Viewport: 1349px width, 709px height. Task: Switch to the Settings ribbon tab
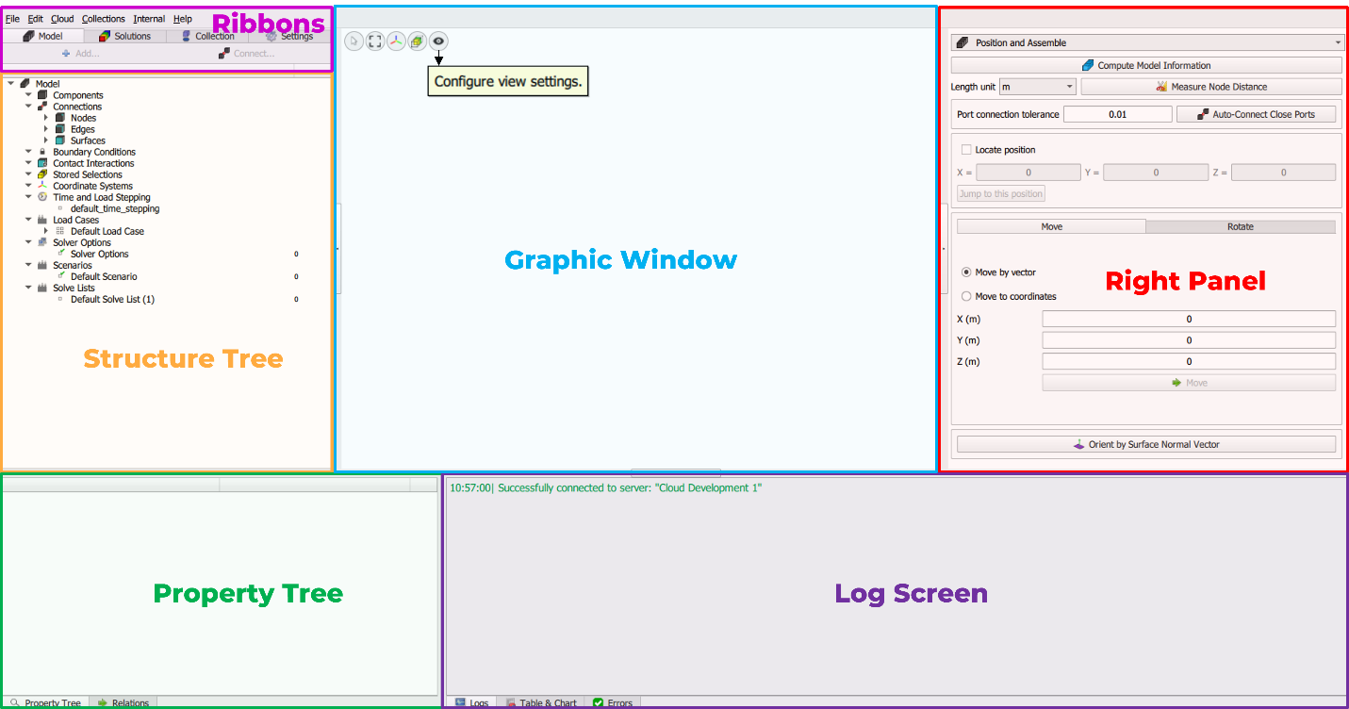pyautogui.click(x=289, y=36)
